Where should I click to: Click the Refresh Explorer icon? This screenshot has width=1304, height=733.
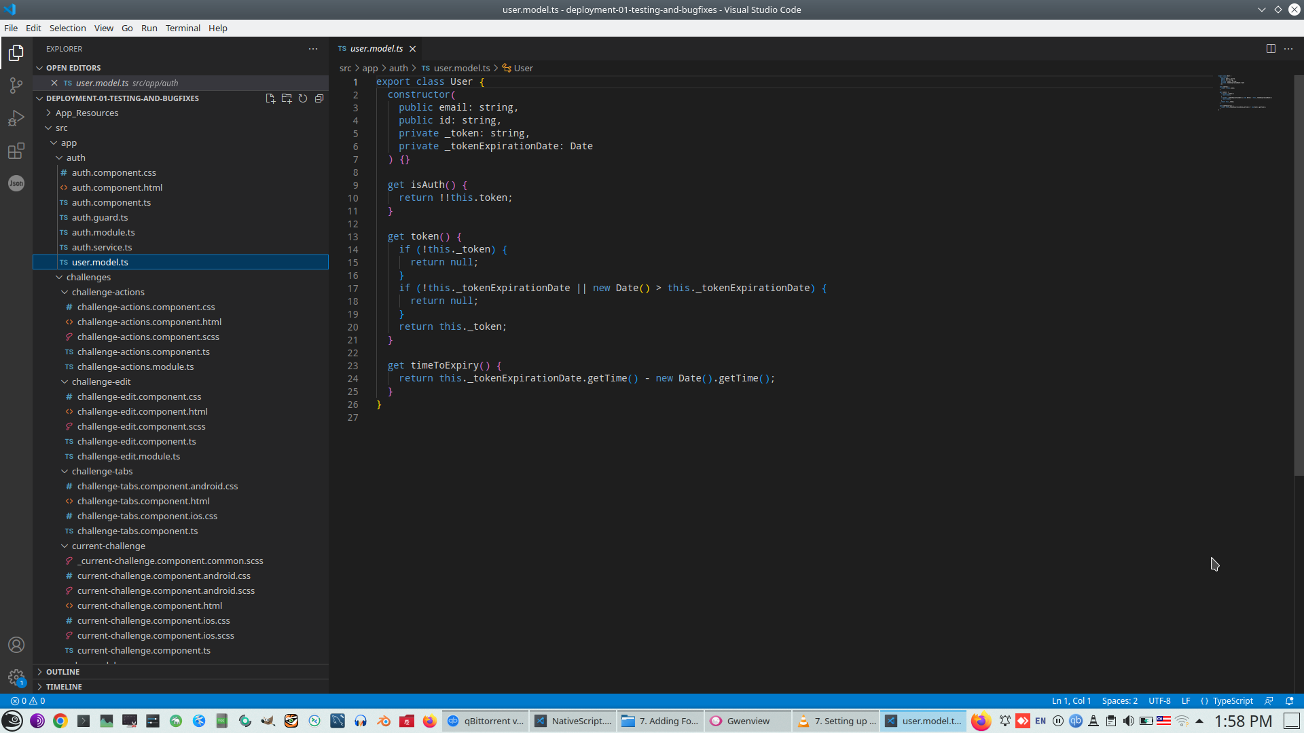[x=303, y=98]
